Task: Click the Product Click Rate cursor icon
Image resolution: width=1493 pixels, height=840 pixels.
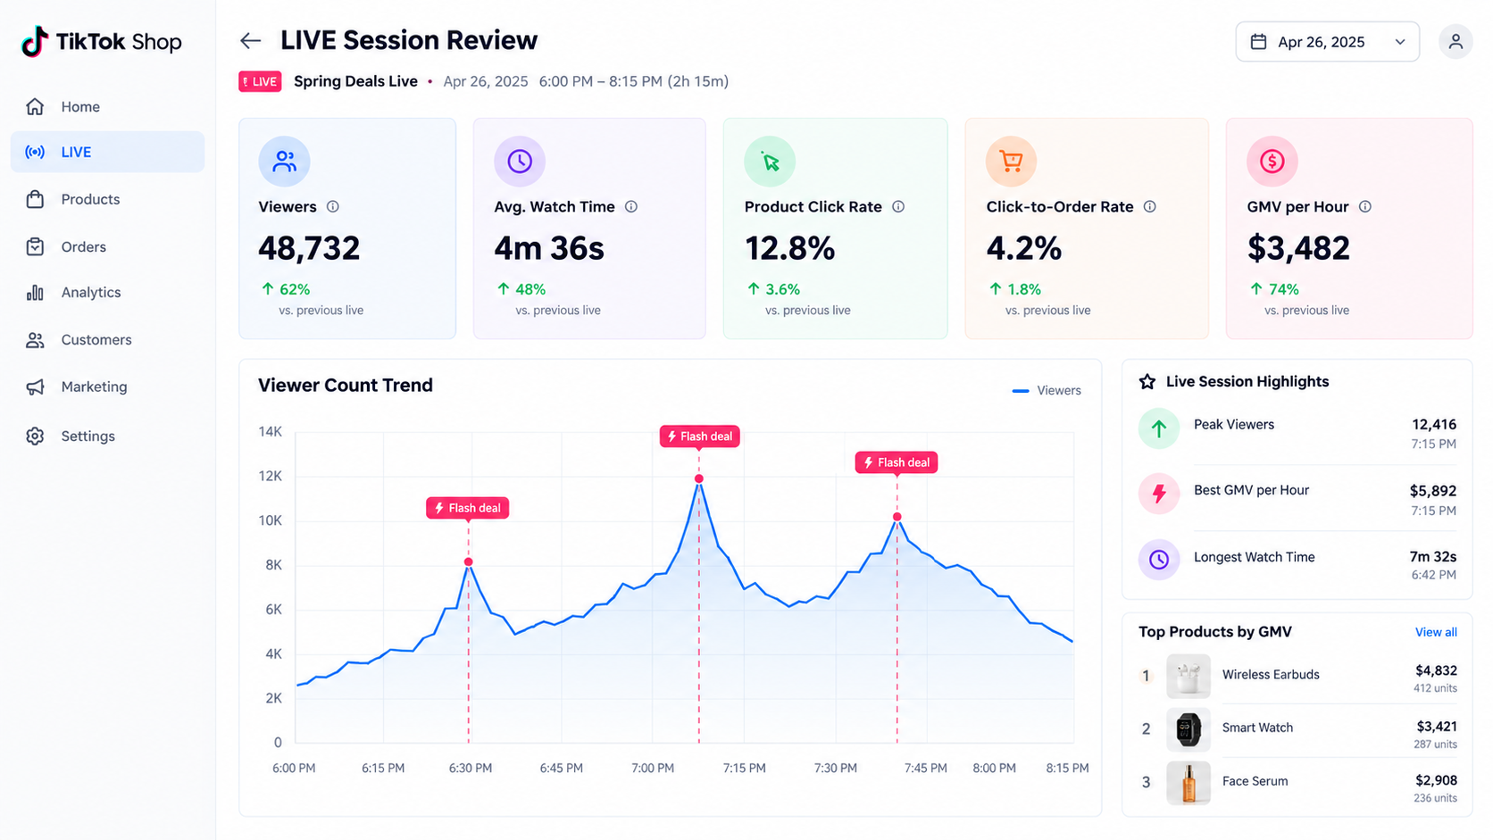Action: pos(770,161)
